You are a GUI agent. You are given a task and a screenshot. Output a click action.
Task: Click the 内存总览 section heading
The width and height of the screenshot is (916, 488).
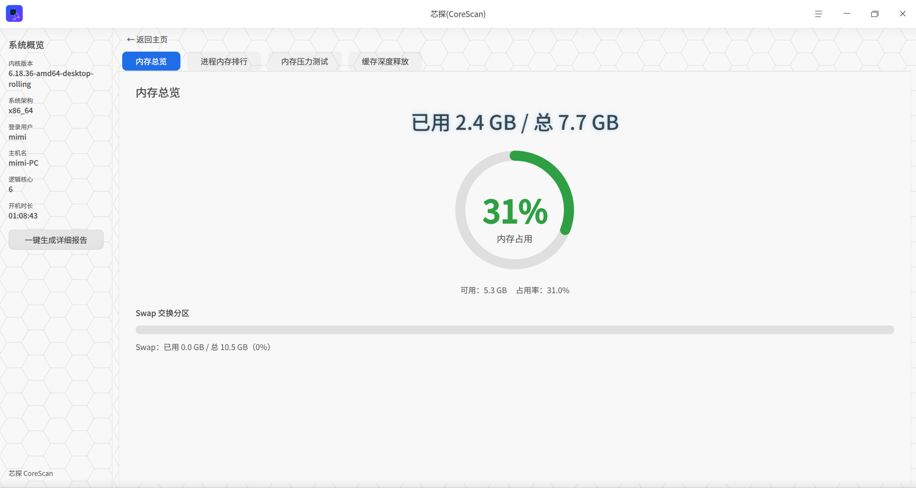coord(158,93)
